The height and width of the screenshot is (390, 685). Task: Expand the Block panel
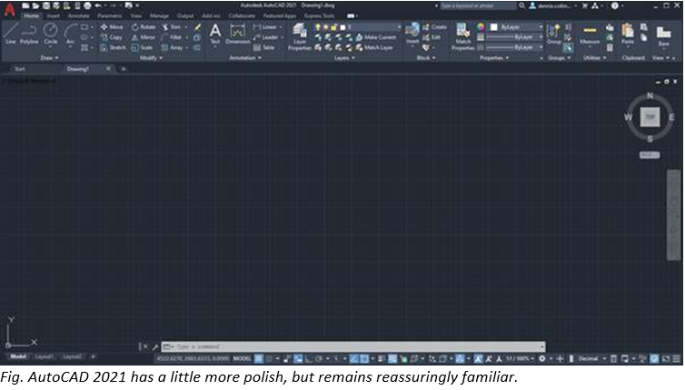tap(426, 57)
